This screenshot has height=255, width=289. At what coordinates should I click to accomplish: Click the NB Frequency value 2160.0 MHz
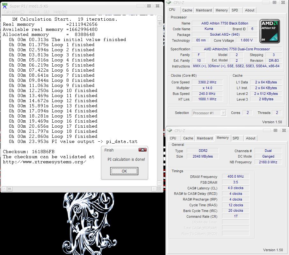[x=268, y=162]
